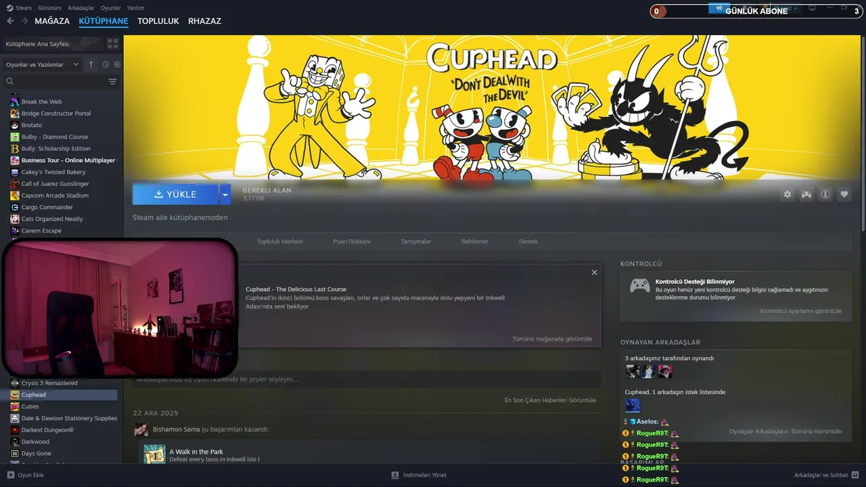Open the Oyunlar menu
The image size is (866, 487).
(x=110, y=8)
